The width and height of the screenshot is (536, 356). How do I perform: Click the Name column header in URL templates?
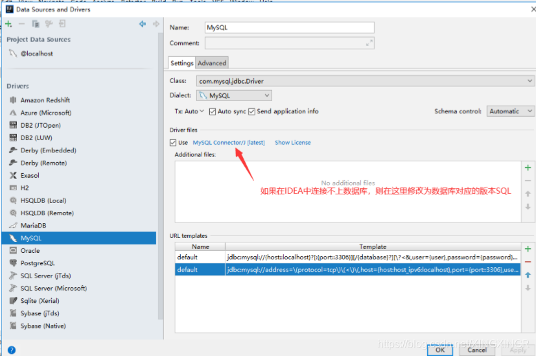(200, 246)
